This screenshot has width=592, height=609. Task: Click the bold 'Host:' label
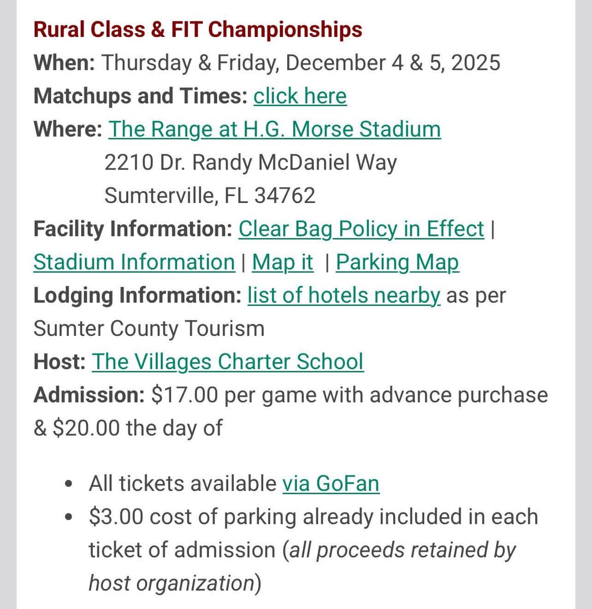(59, 362)
